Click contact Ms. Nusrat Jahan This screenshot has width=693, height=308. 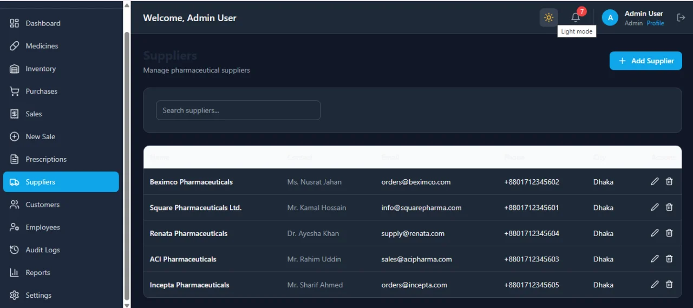click(315, 182)
